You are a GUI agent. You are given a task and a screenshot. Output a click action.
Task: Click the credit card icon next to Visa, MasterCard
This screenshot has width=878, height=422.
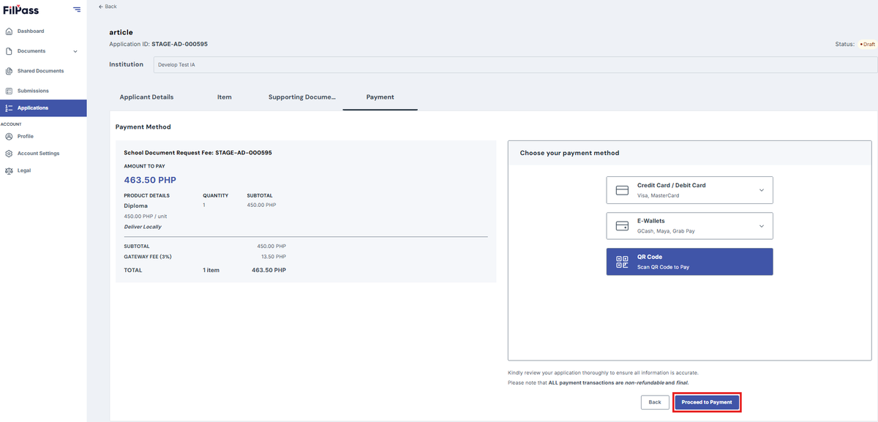[623, 190]
